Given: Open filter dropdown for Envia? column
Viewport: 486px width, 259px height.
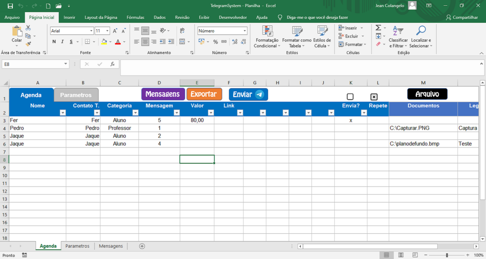Looking at the screenshot, I should pyautogui.click(x=364, y=113).
